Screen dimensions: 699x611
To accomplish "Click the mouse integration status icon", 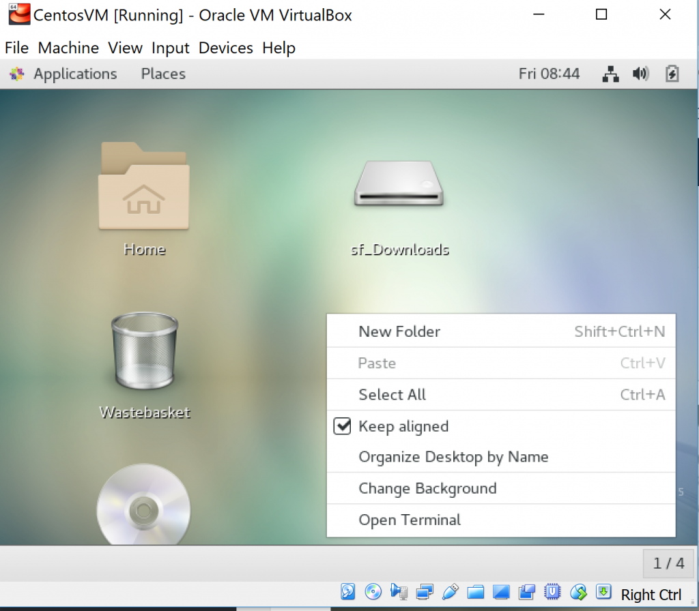I will 578,592.
